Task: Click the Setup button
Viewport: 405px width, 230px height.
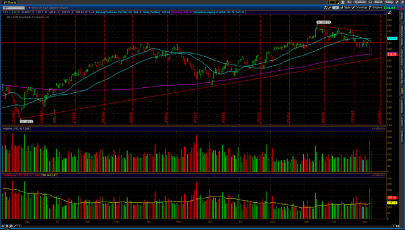Action: pos(389,2)
